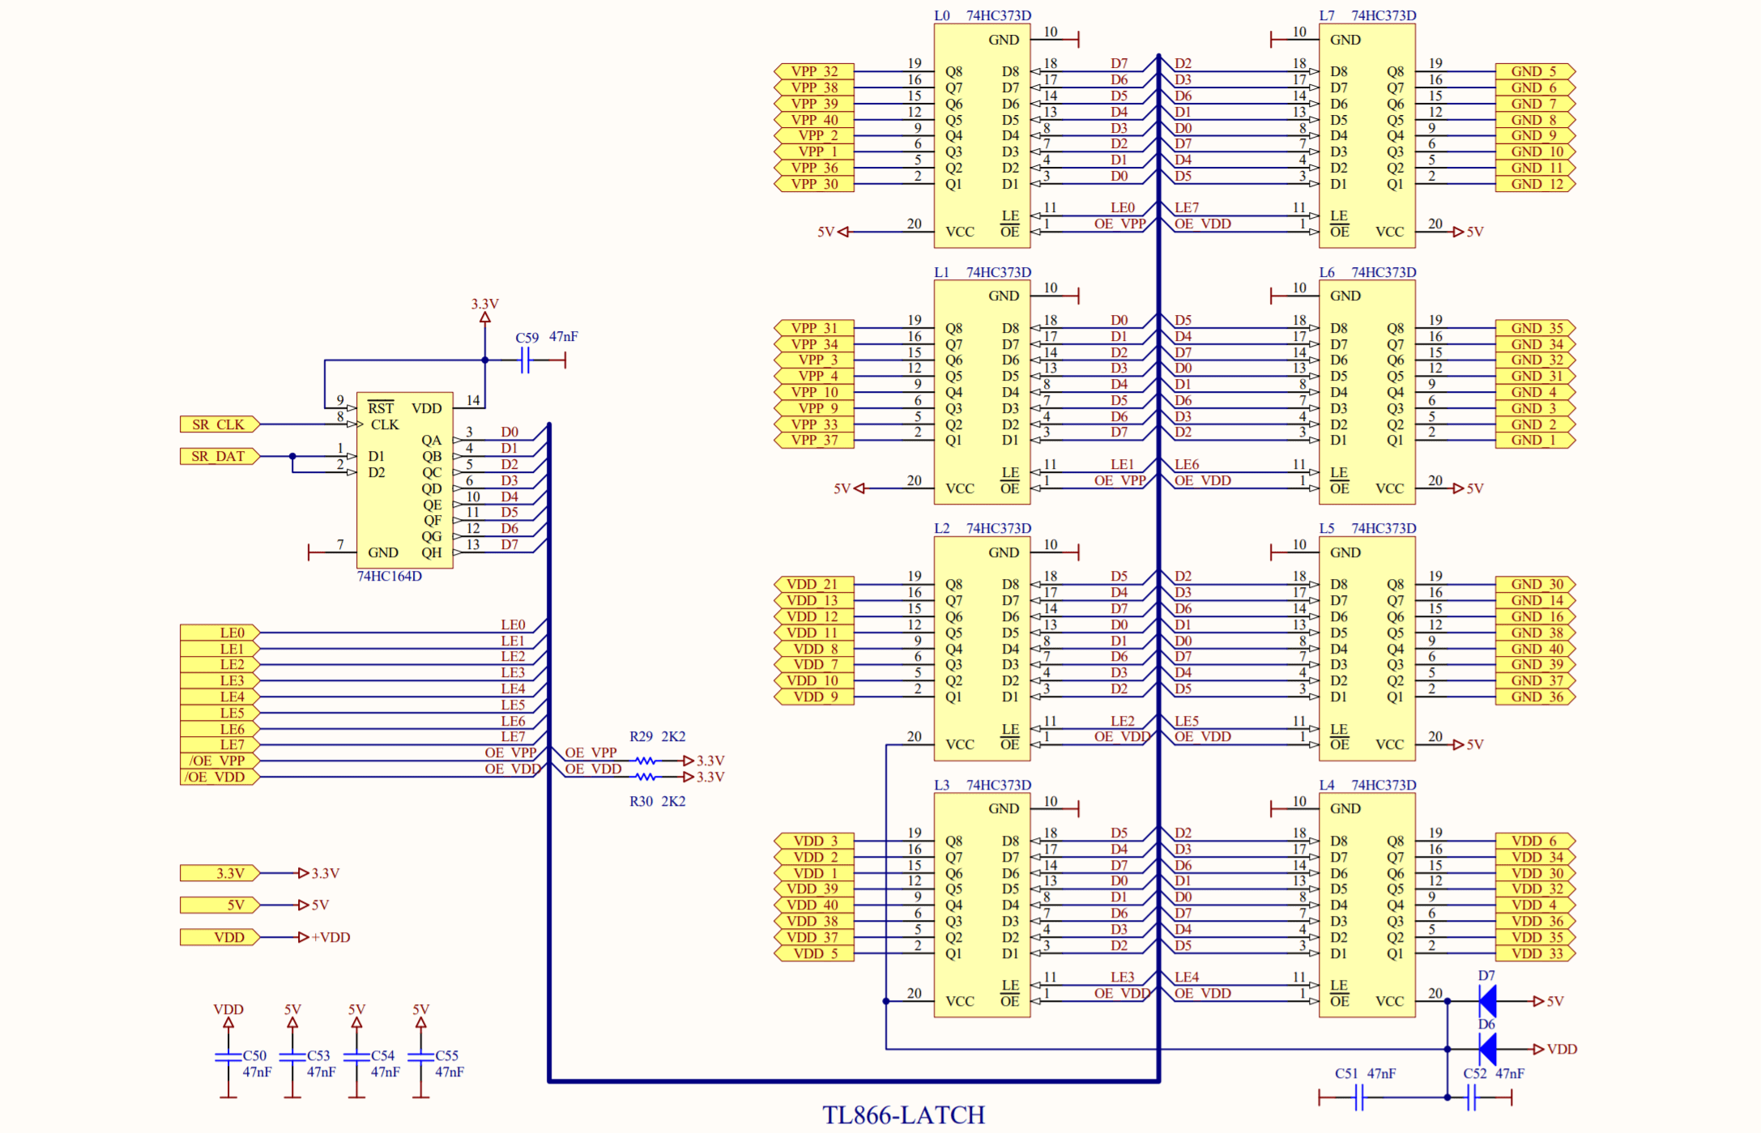
Task: Click the /OE_VDD output enable label
Action: click(217, 777)
